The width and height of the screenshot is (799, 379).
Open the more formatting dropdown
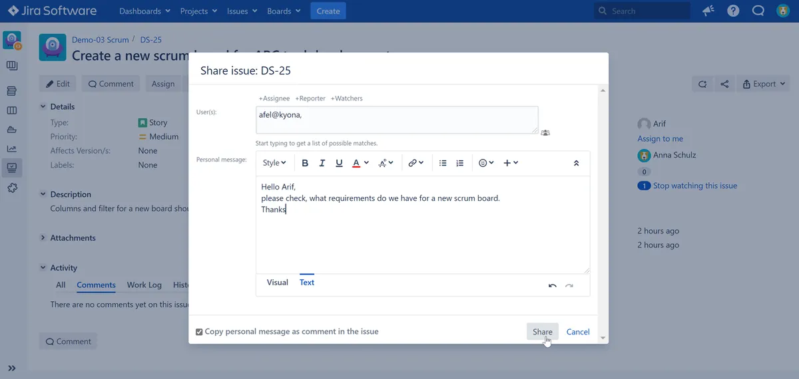[x=386, y=163]
